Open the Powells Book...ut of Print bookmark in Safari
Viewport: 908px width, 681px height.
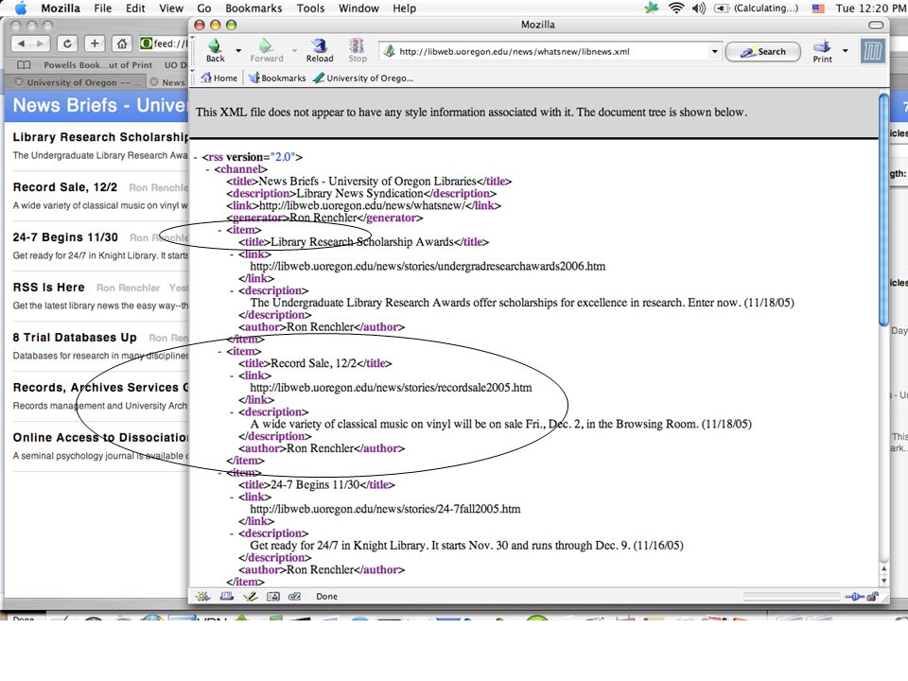(x=97, y=65)
